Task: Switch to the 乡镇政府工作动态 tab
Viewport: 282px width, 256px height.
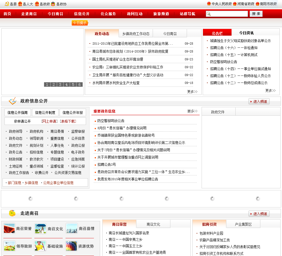Action: coord(136,34)
